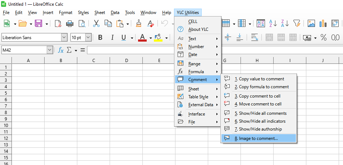This screenshot has height=165, width=343.
Task: Click the Cut scissors icon
Action: (x=96, y=24)
